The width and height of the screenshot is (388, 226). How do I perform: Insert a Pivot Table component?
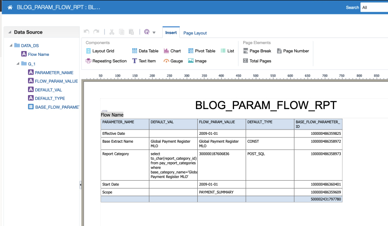[202, 51]
